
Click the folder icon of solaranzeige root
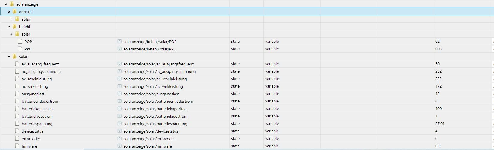[x=12, y=4]
